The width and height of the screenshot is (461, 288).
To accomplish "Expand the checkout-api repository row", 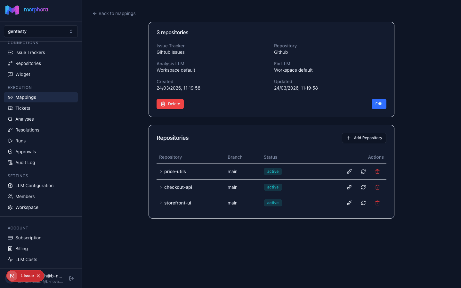I will (x=161, y=187).
